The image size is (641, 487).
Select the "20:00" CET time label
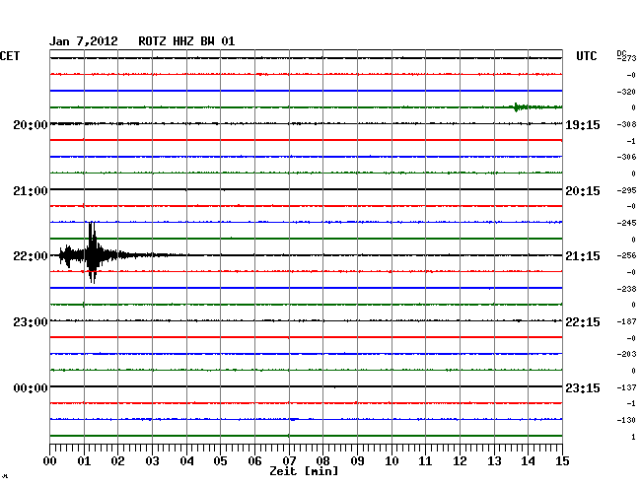pyautogui.click(x=31, y=125)
